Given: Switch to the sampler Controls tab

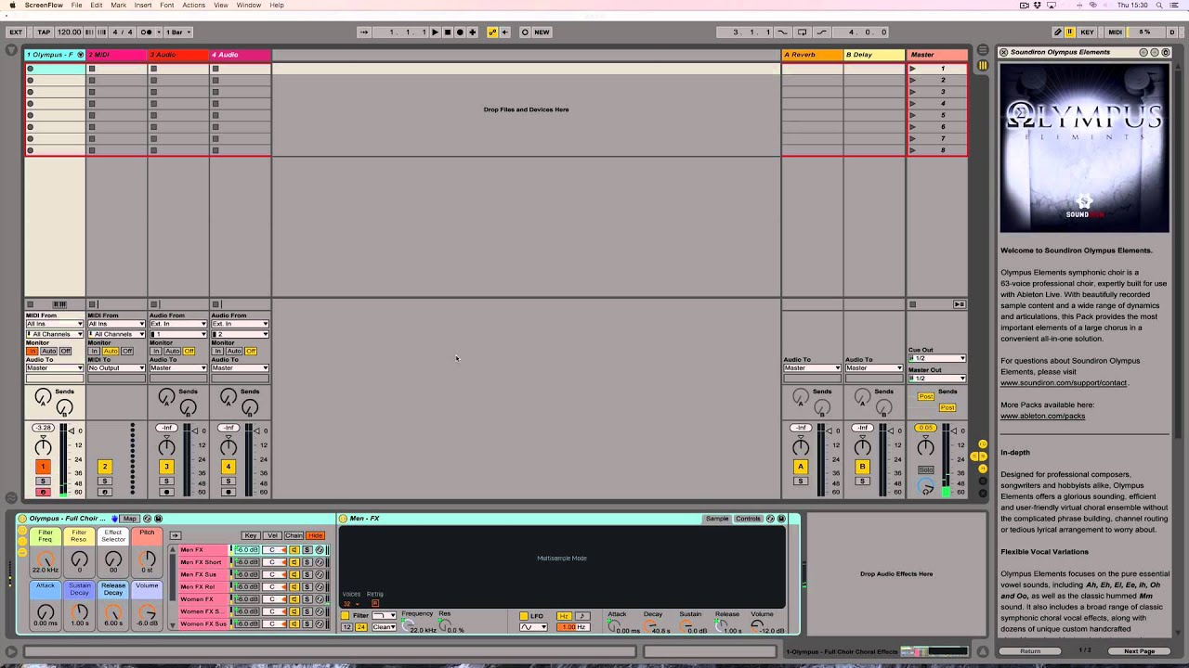Looking at the screenshot, I should [748, 519].
